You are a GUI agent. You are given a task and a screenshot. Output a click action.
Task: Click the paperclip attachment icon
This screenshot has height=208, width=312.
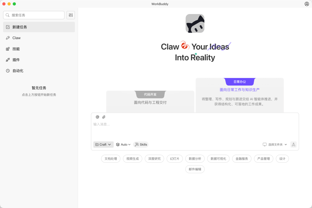click(104, 117)
